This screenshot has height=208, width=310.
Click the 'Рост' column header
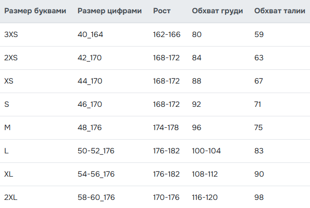click(162, 11)
